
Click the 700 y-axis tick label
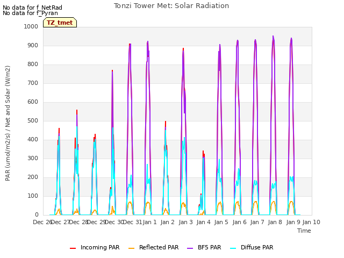[x=33, y=83]
